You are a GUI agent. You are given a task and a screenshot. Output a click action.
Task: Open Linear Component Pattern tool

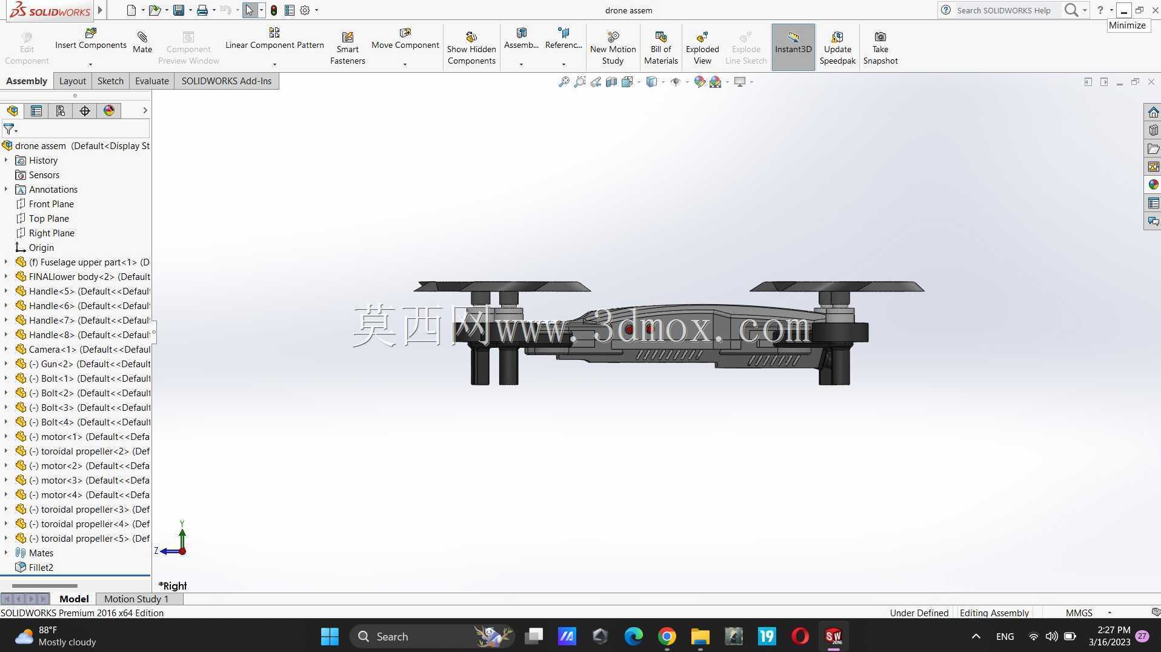pyautogui.click(x=274, y=39)
